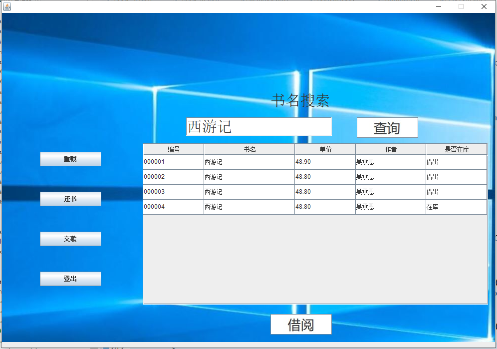
Task: Close the application window
Action: (484, 6)
